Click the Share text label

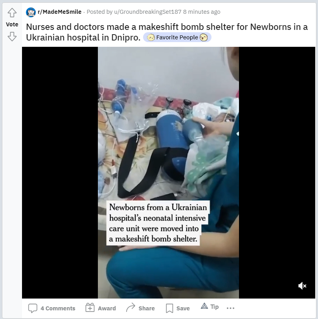point(147,308)
